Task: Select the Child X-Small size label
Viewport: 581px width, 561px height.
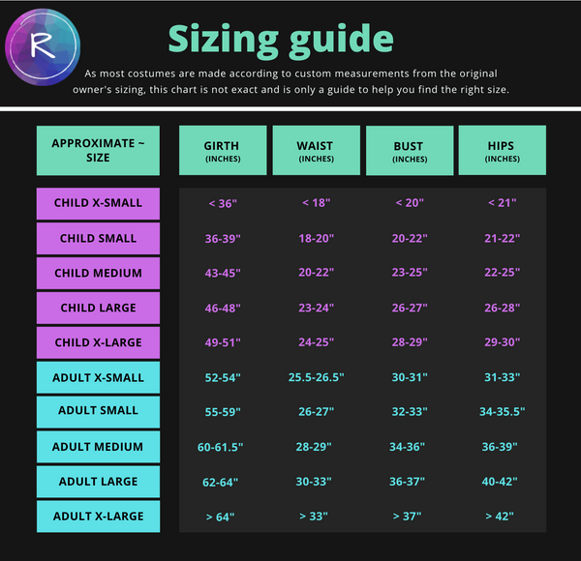Action: [x=98, y=203]
